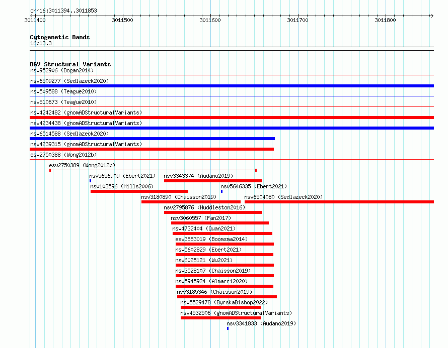448x348 pixels.
Task: Click the nsv3343374 (Audano2019) text label
Action: click(x=198, y=176)
